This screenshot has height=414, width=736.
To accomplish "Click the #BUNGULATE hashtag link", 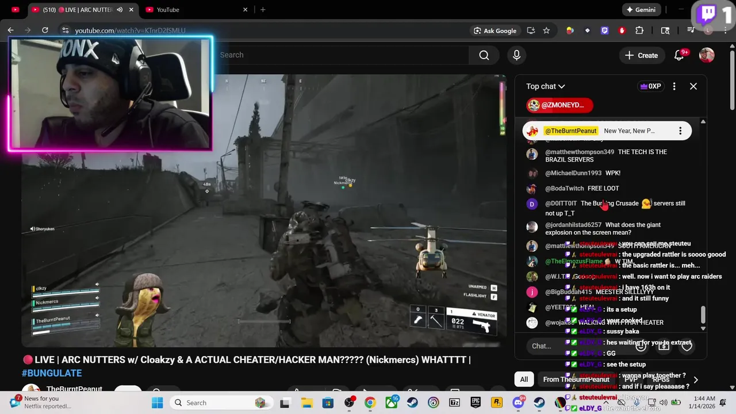I will click(x=52, y=373).
